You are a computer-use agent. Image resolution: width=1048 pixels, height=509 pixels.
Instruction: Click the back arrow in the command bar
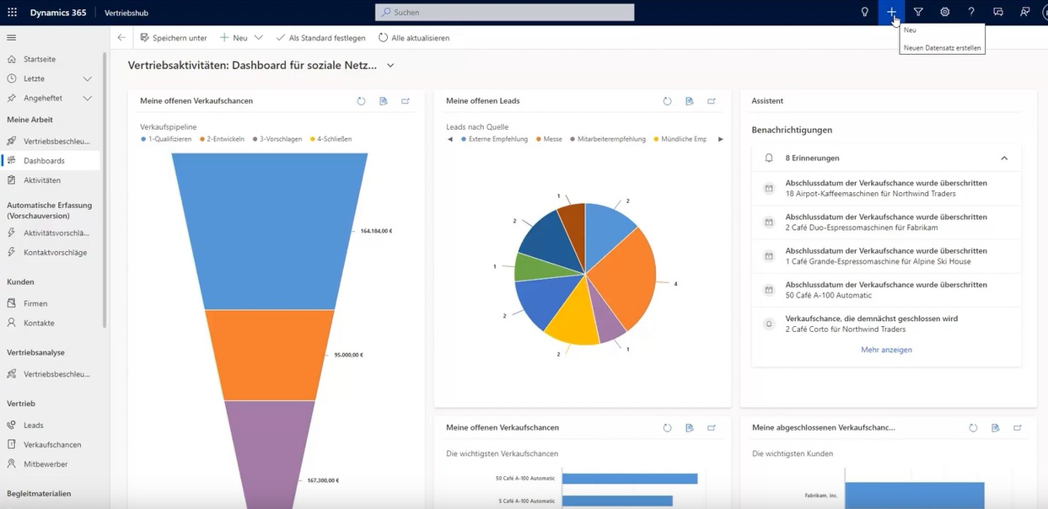[x=121, y=37]
